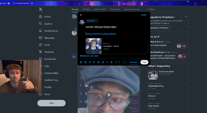The image size is (207, 113).
Task: Switch to the Following tab
Action: click(86, 9)
